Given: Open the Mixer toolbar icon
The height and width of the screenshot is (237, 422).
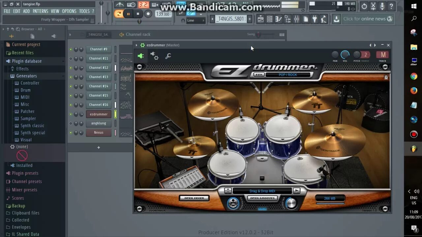Looking at the screenshot, I should click(x=296, y=19).
